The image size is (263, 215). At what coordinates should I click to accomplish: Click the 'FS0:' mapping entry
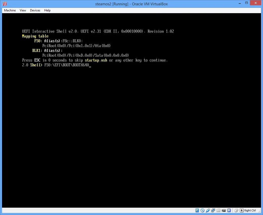38,41
